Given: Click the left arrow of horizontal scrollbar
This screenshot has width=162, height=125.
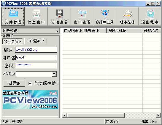Looking at the screenshot, I should click(x=64, y=115).
